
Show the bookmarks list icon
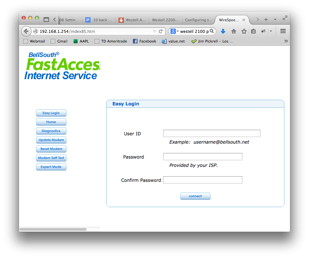253,31
